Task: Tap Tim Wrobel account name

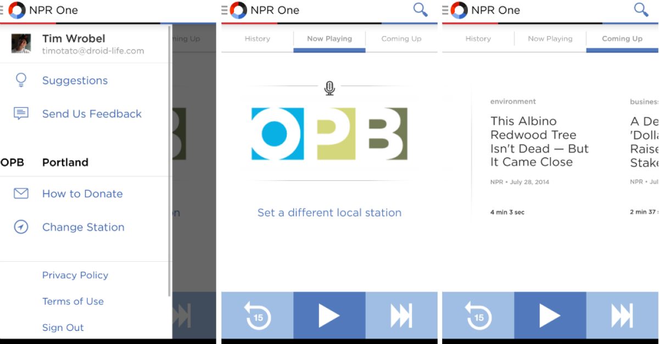Action: click(74, 38)
